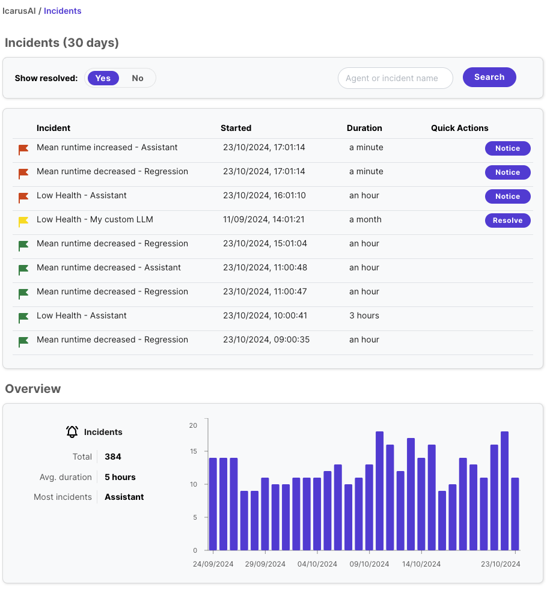This screenshot has width=550, height=593.
Task: Click green flag of Regression incident at 09:00:35
Action: pyautogui.click(x=23, y=342)
